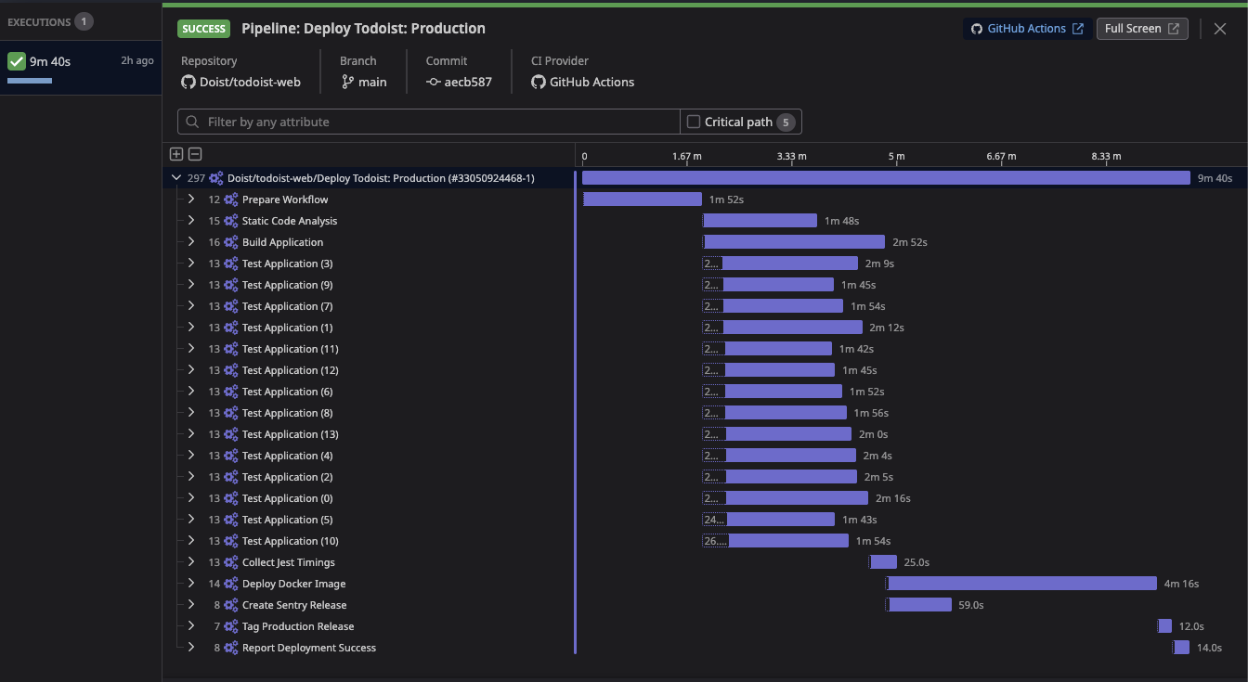Click the aecb587 commit link
The height and width of the screenshot is (682, 1248).
(x=468, y=82)
